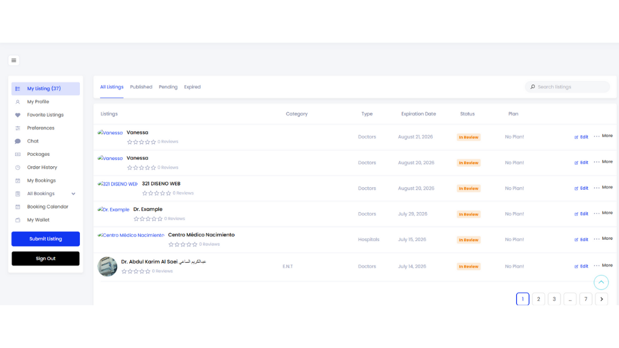Edit the Dr. Abdul Karim Al Saei listing
The height and width of the screenshot is (348, 619).
581,266
